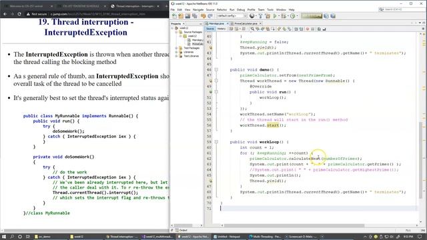Click the Shift Line Left icon
The height and width of the screenshot is (240, 427).
[x=296, y=29]
